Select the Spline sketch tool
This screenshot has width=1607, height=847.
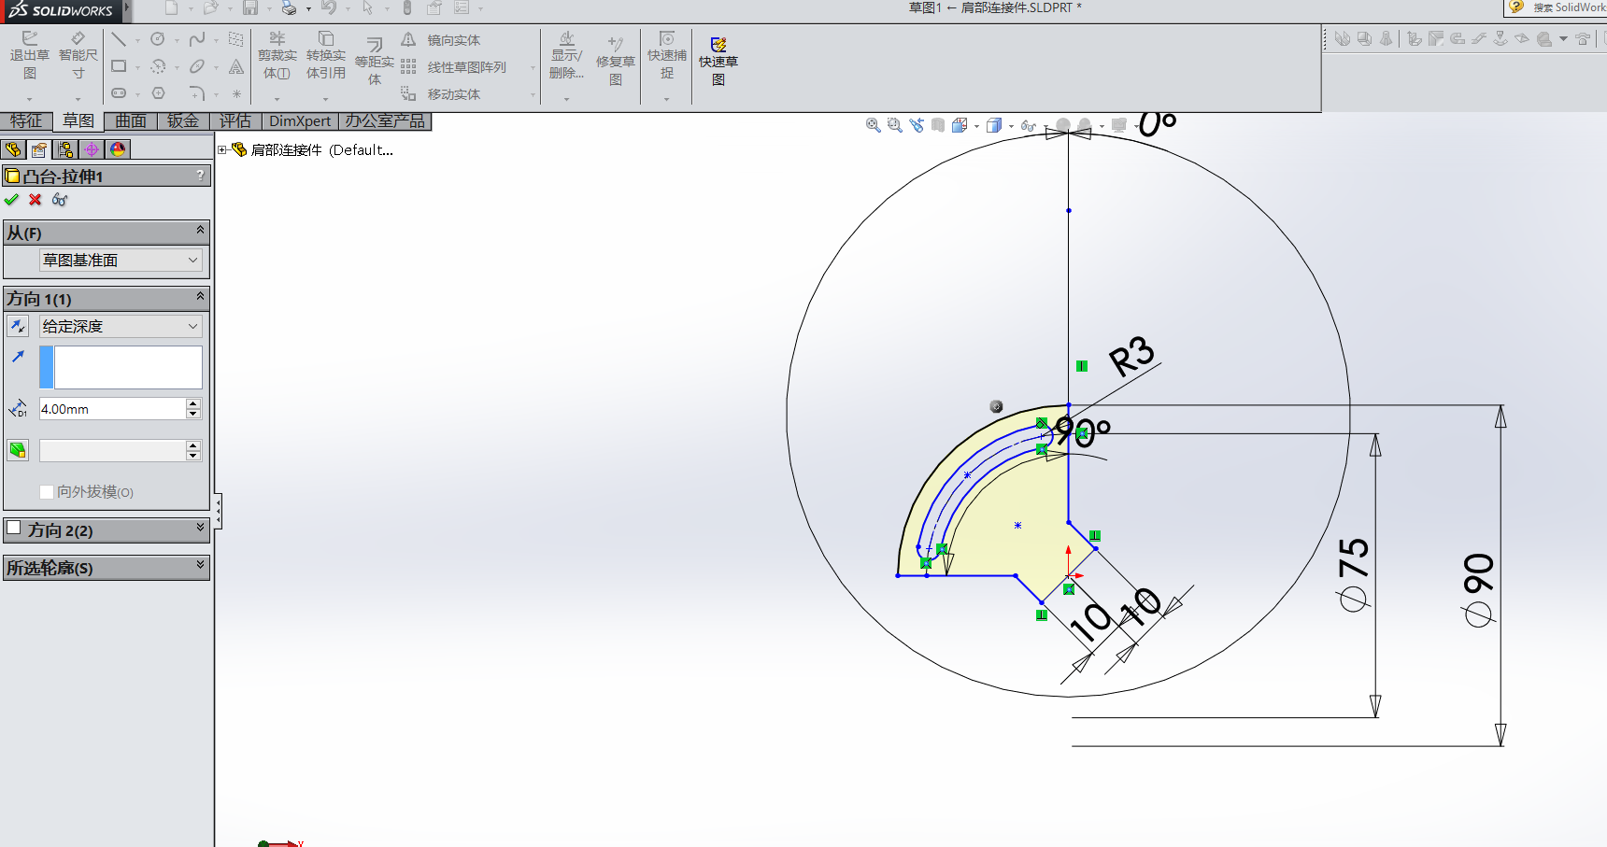pyautogui.click(x=197, y=39)
